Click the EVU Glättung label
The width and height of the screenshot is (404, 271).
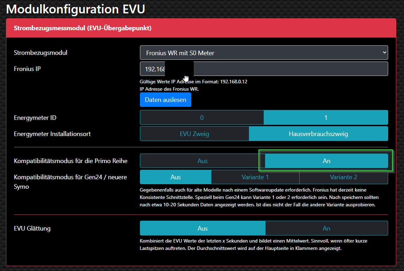coord(32,228)
